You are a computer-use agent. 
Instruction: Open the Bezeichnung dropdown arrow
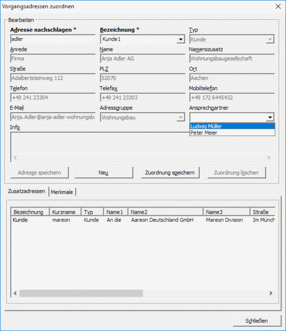(x=181, y=39)
